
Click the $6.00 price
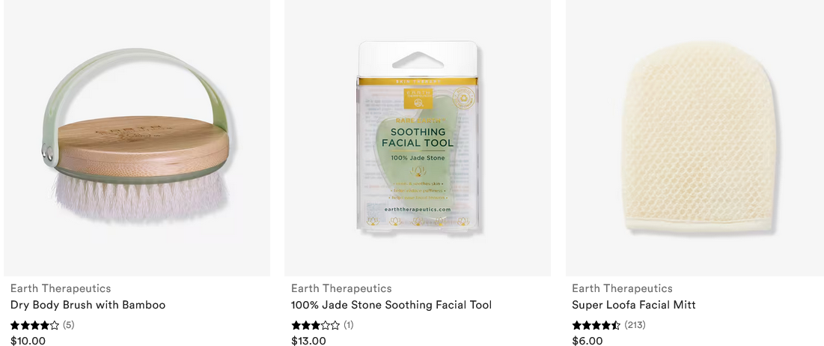click(587, 341)
